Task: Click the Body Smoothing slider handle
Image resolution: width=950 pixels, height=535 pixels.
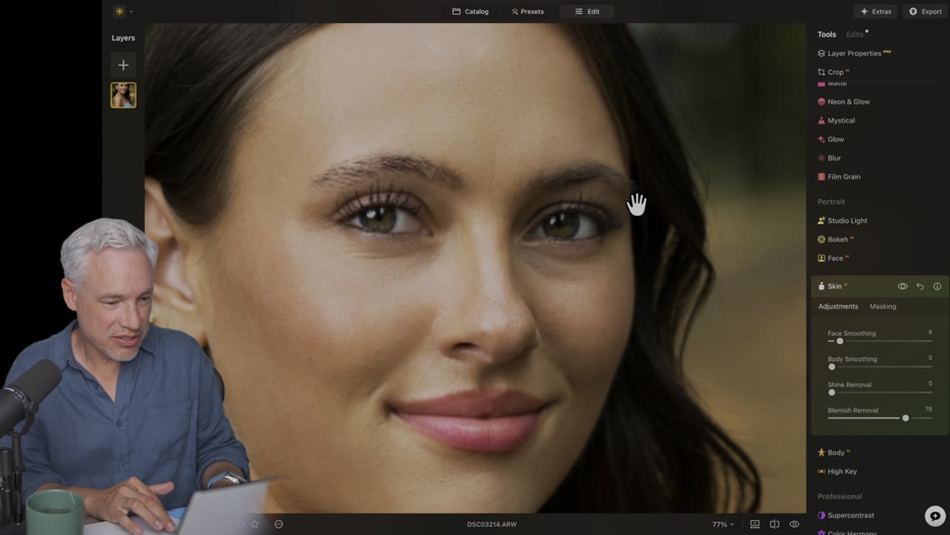Action: [x=831, y=366]
